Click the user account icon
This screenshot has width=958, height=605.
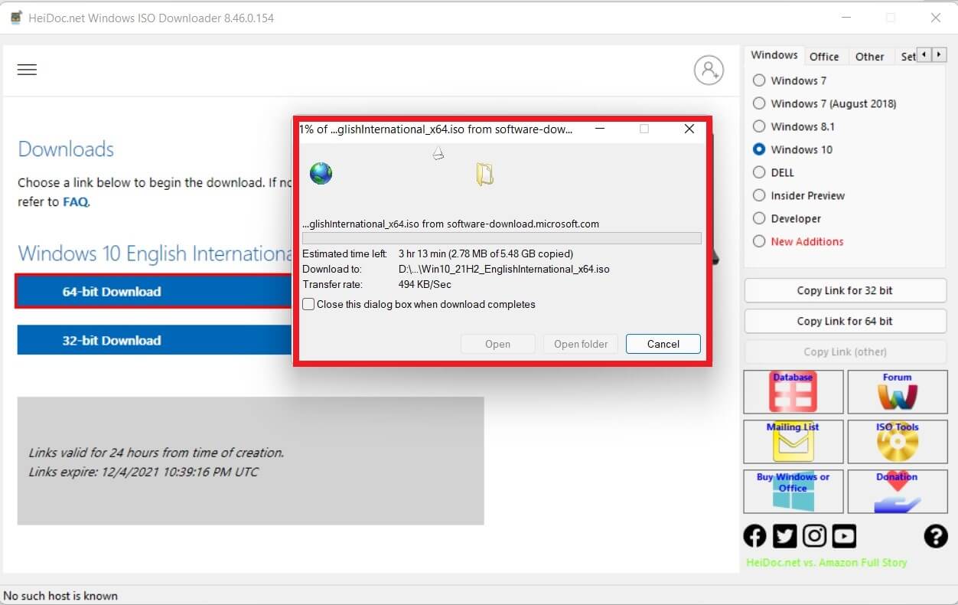pos(709,70)
